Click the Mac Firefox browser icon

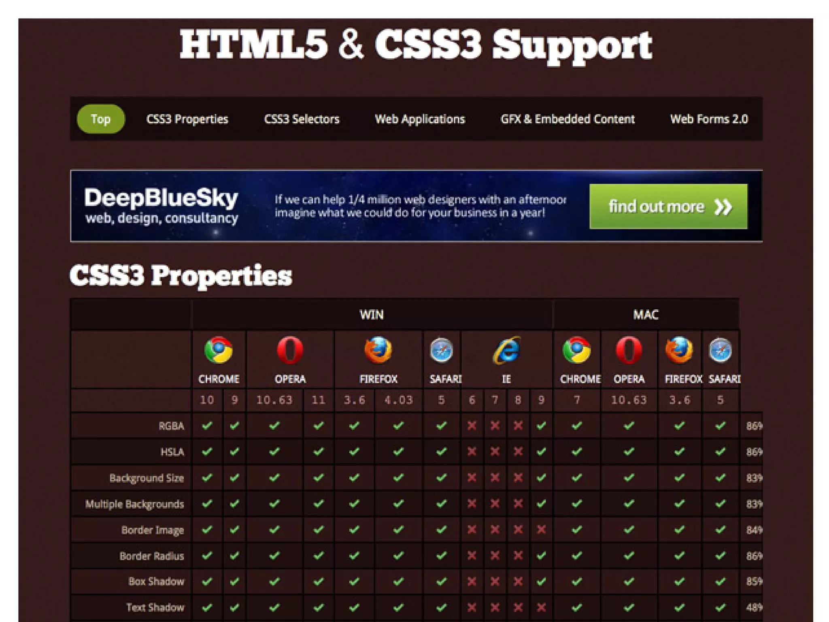(x=679, y=350)
